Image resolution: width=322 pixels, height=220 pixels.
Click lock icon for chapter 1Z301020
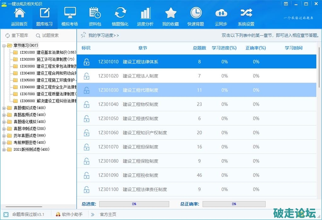click(x=86, y=76)
